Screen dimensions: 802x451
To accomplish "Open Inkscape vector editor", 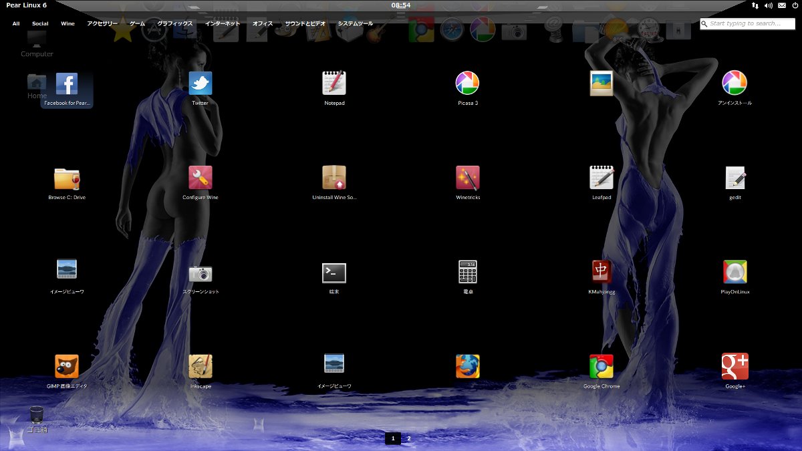I will (200, 366).
